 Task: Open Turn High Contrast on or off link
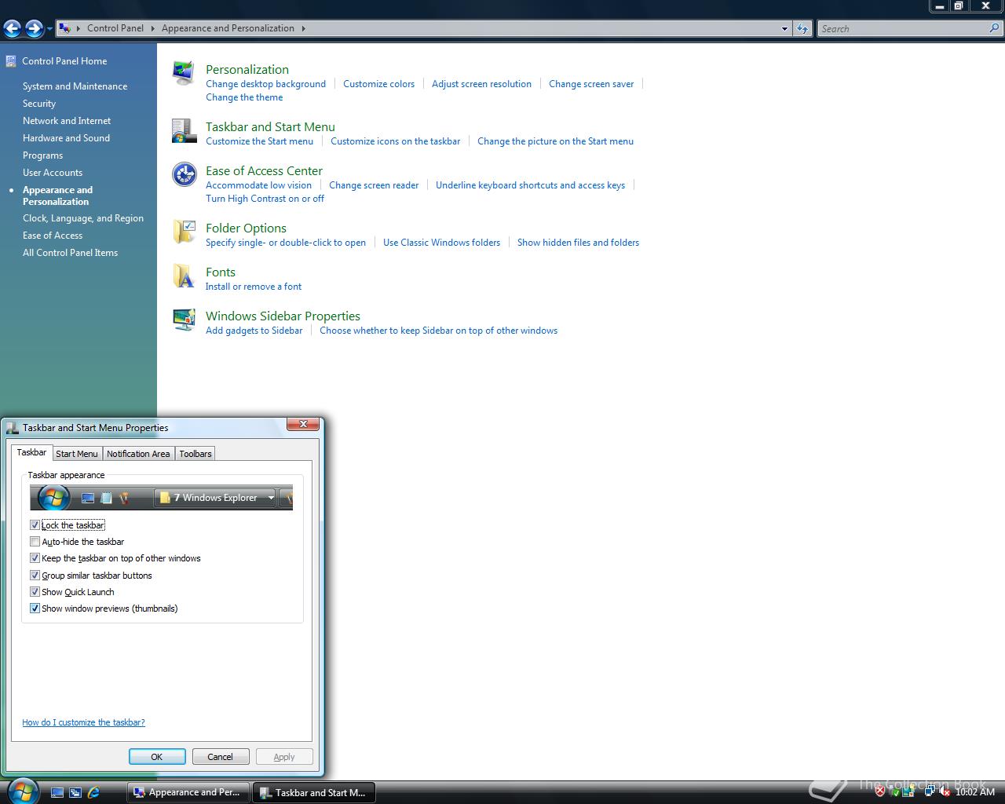point(265,199)
